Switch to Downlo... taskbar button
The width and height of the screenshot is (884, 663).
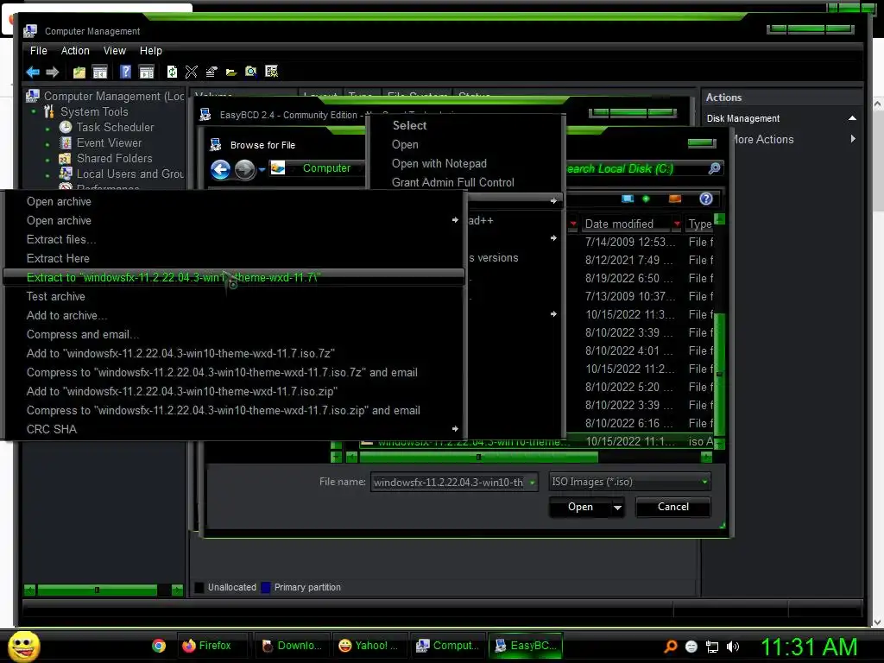coord(292,646)
